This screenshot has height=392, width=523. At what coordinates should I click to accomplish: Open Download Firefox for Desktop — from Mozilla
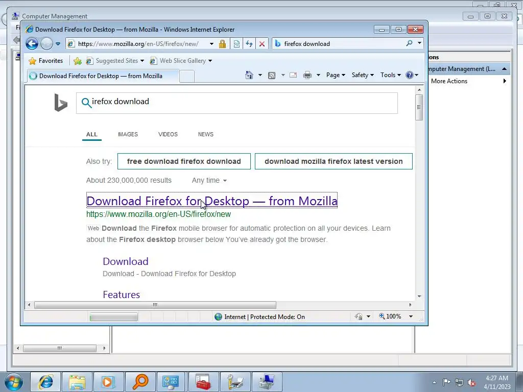212,201
